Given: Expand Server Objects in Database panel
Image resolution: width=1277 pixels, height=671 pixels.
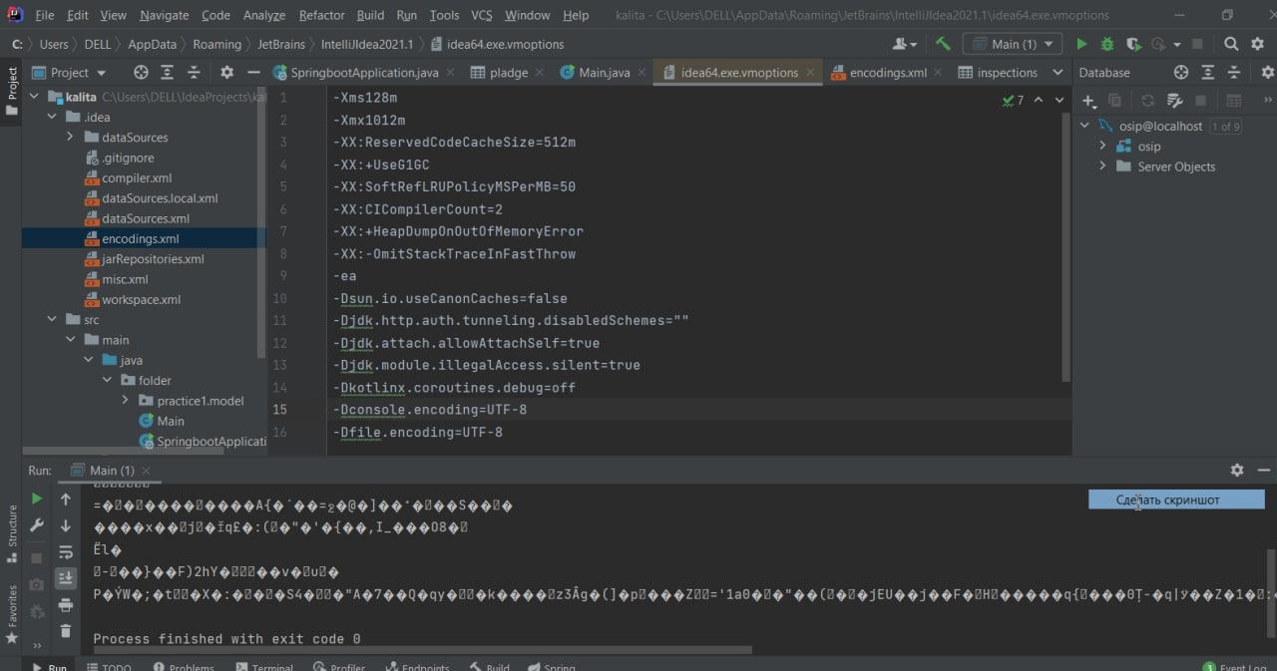Looking at the screenshot, I should 1103,167.
